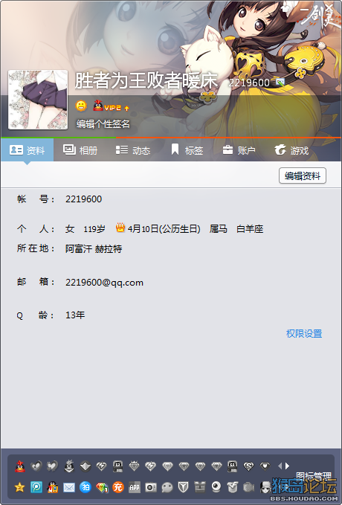The height and width of the screenshot is (505, 342).
Task: Click the red QQ penguin membership icon
Action: click(x=20, y=466)
